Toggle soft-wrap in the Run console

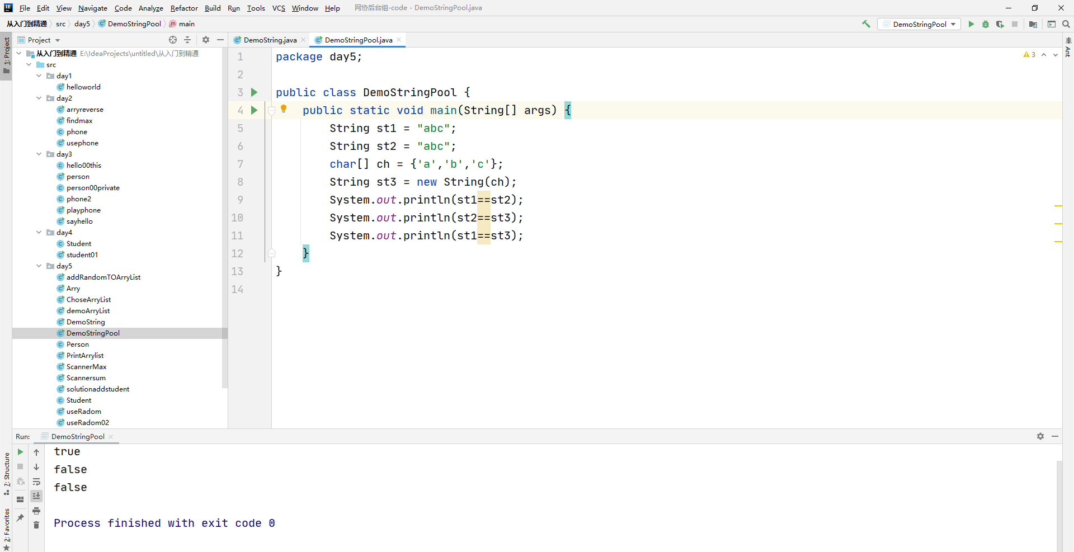(x=36, y=482)
